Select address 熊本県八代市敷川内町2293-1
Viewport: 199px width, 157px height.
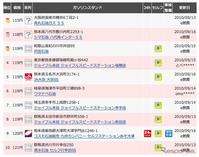58,32
